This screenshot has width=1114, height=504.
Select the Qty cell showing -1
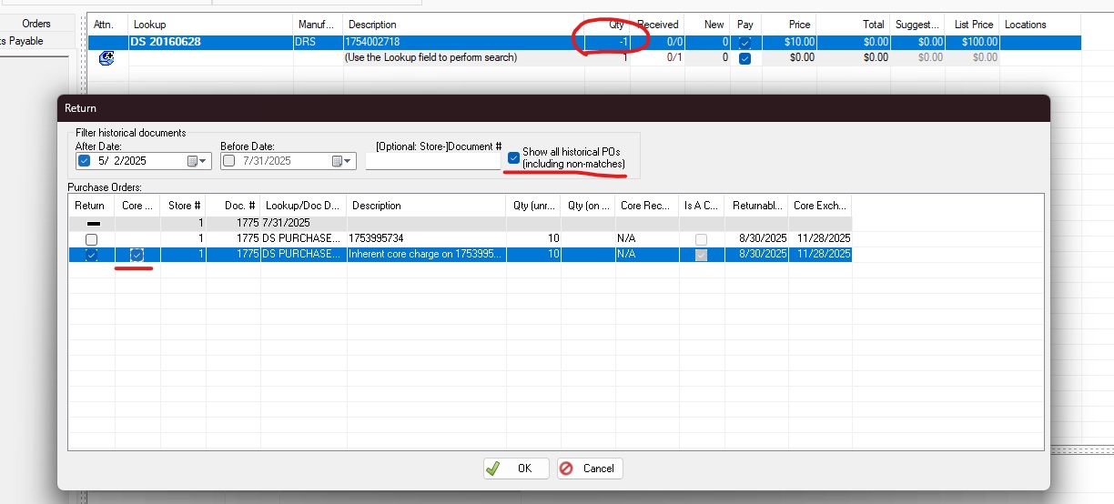tap(608, 42)
